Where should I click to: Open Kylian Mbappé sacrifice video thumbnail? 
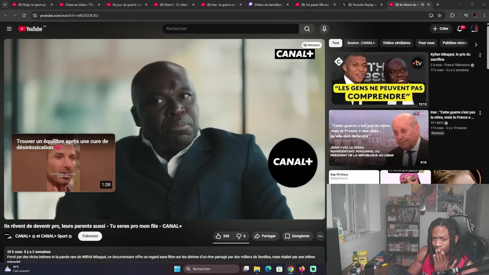pos(379,80)
